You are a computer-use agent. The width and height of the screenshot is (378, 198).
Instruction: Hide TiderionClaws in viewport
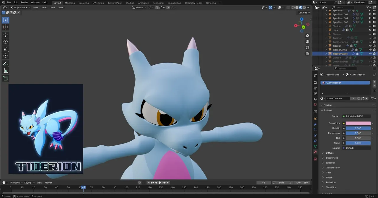370,54
